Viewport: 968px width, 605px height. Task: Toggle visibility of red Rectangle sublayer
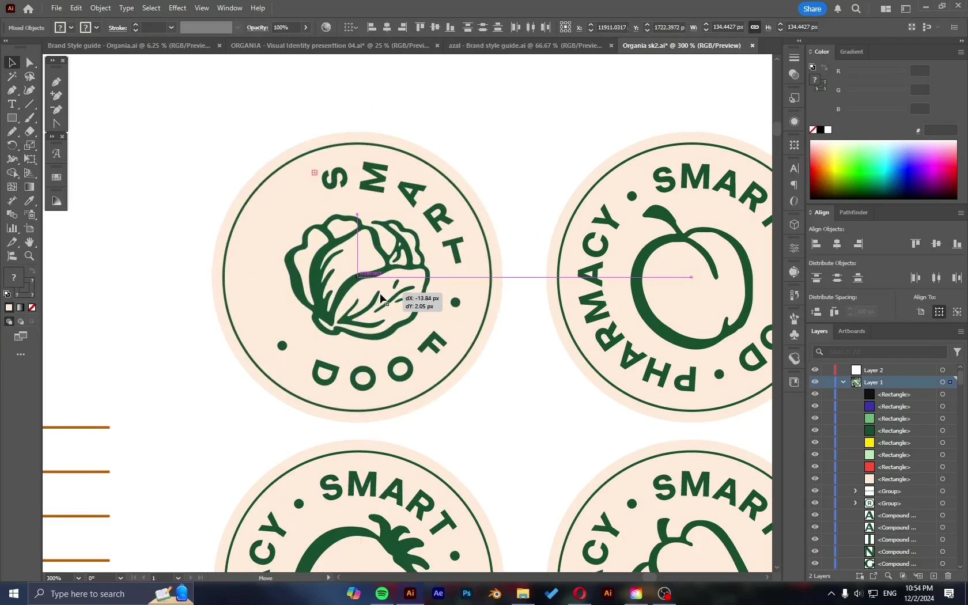click(815, 467)
